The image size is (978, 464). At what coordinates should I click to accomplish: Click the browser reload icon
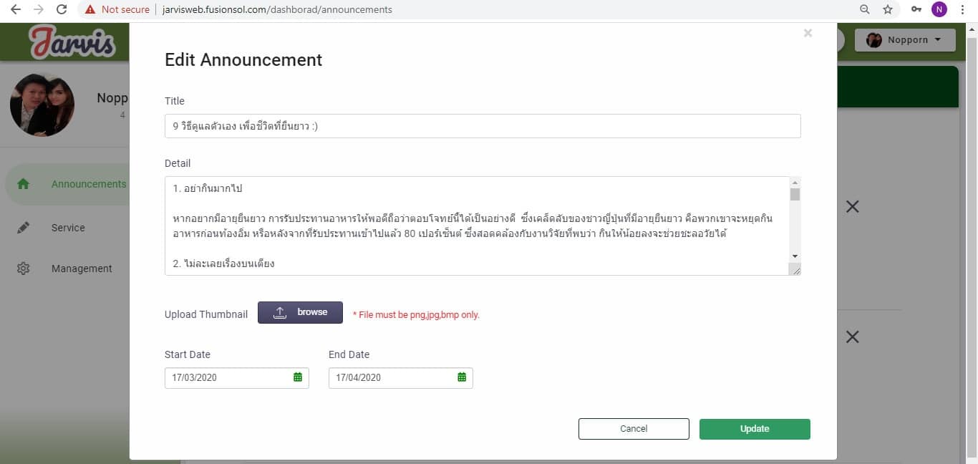click(x=62, y=9)
